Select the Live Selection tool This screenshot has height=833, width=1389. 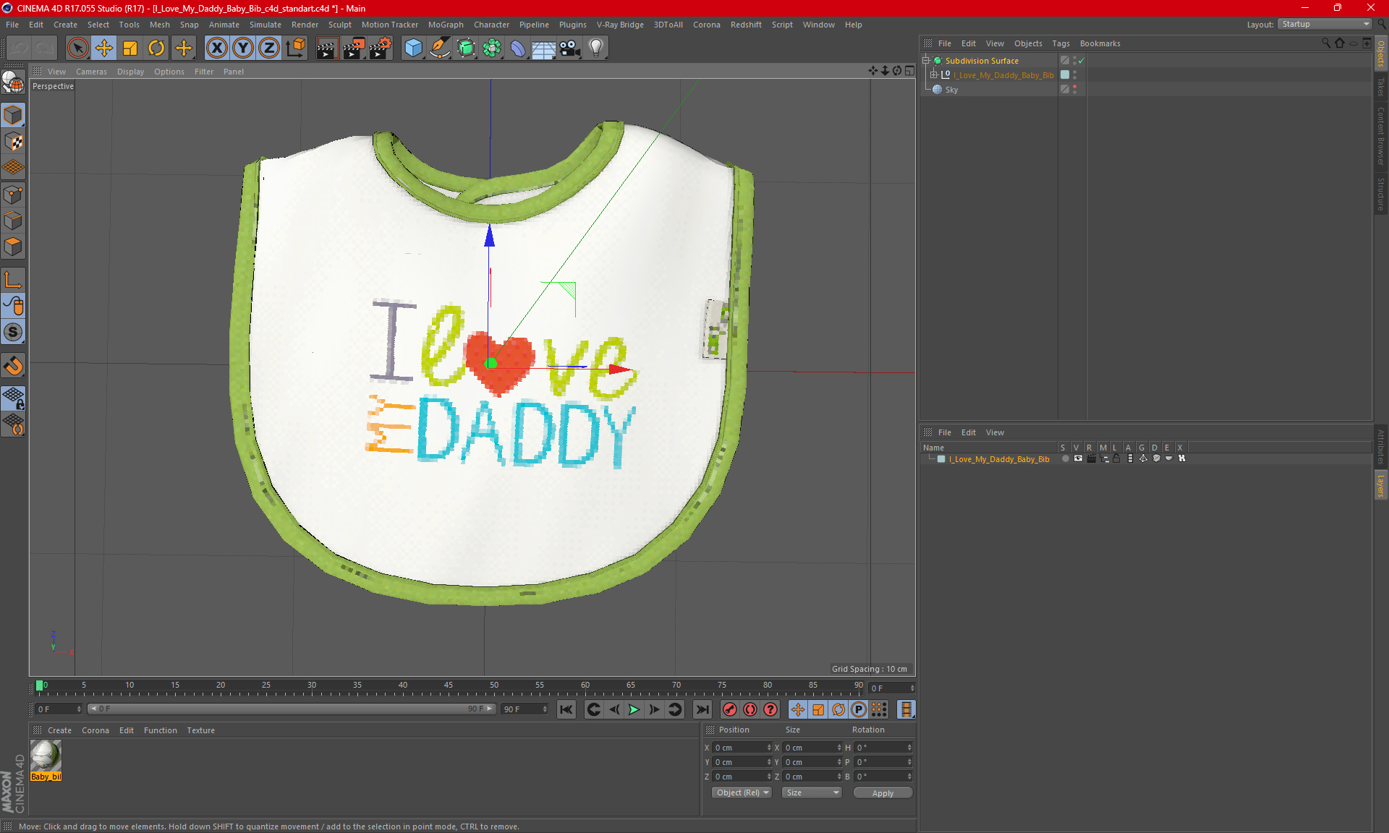point(77,48)
